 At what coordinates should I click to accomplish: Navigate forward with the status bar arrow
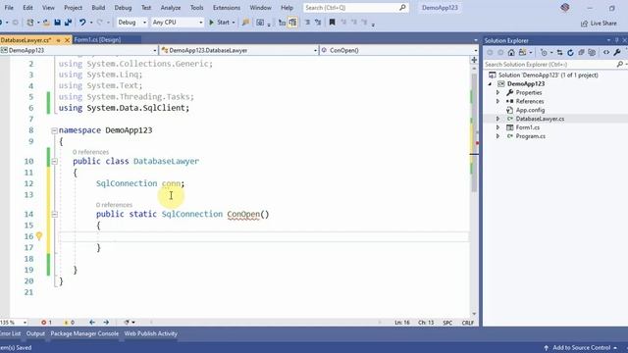[106, 323]
